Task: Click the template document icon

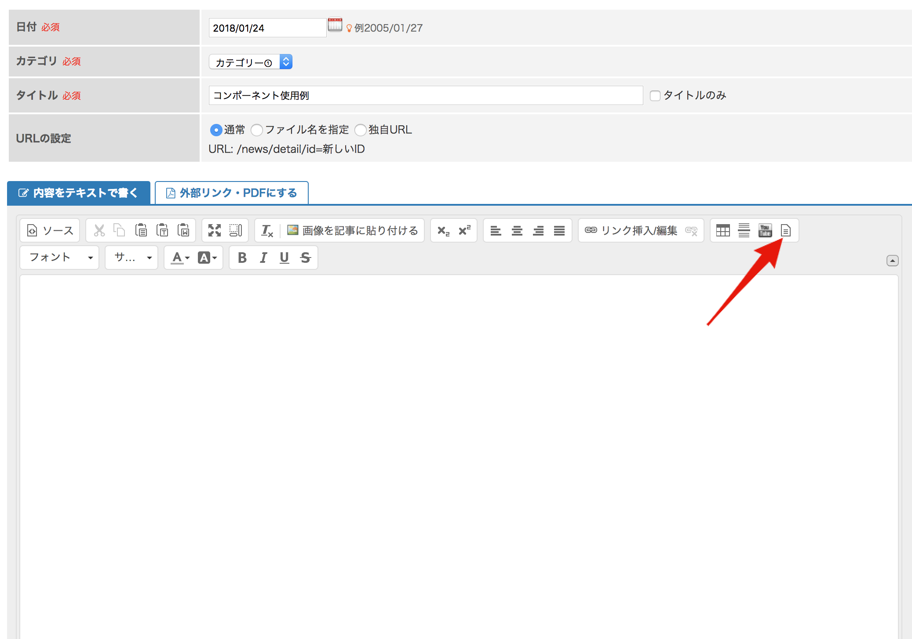Action: [x=785, y=230]
